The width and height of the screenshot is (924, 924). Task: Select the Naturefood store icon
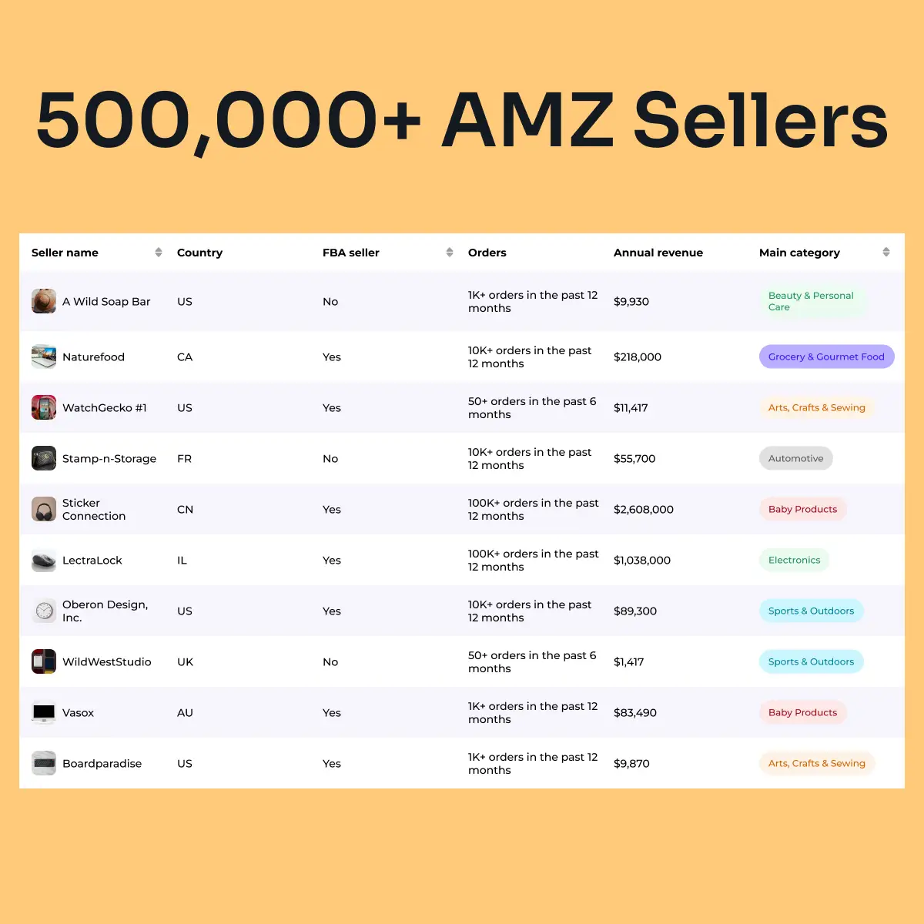pos(44,357)
